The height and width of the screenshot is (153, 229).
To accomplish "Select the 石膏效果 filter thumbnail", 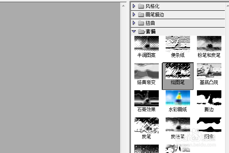I will [x=147, y=98].
